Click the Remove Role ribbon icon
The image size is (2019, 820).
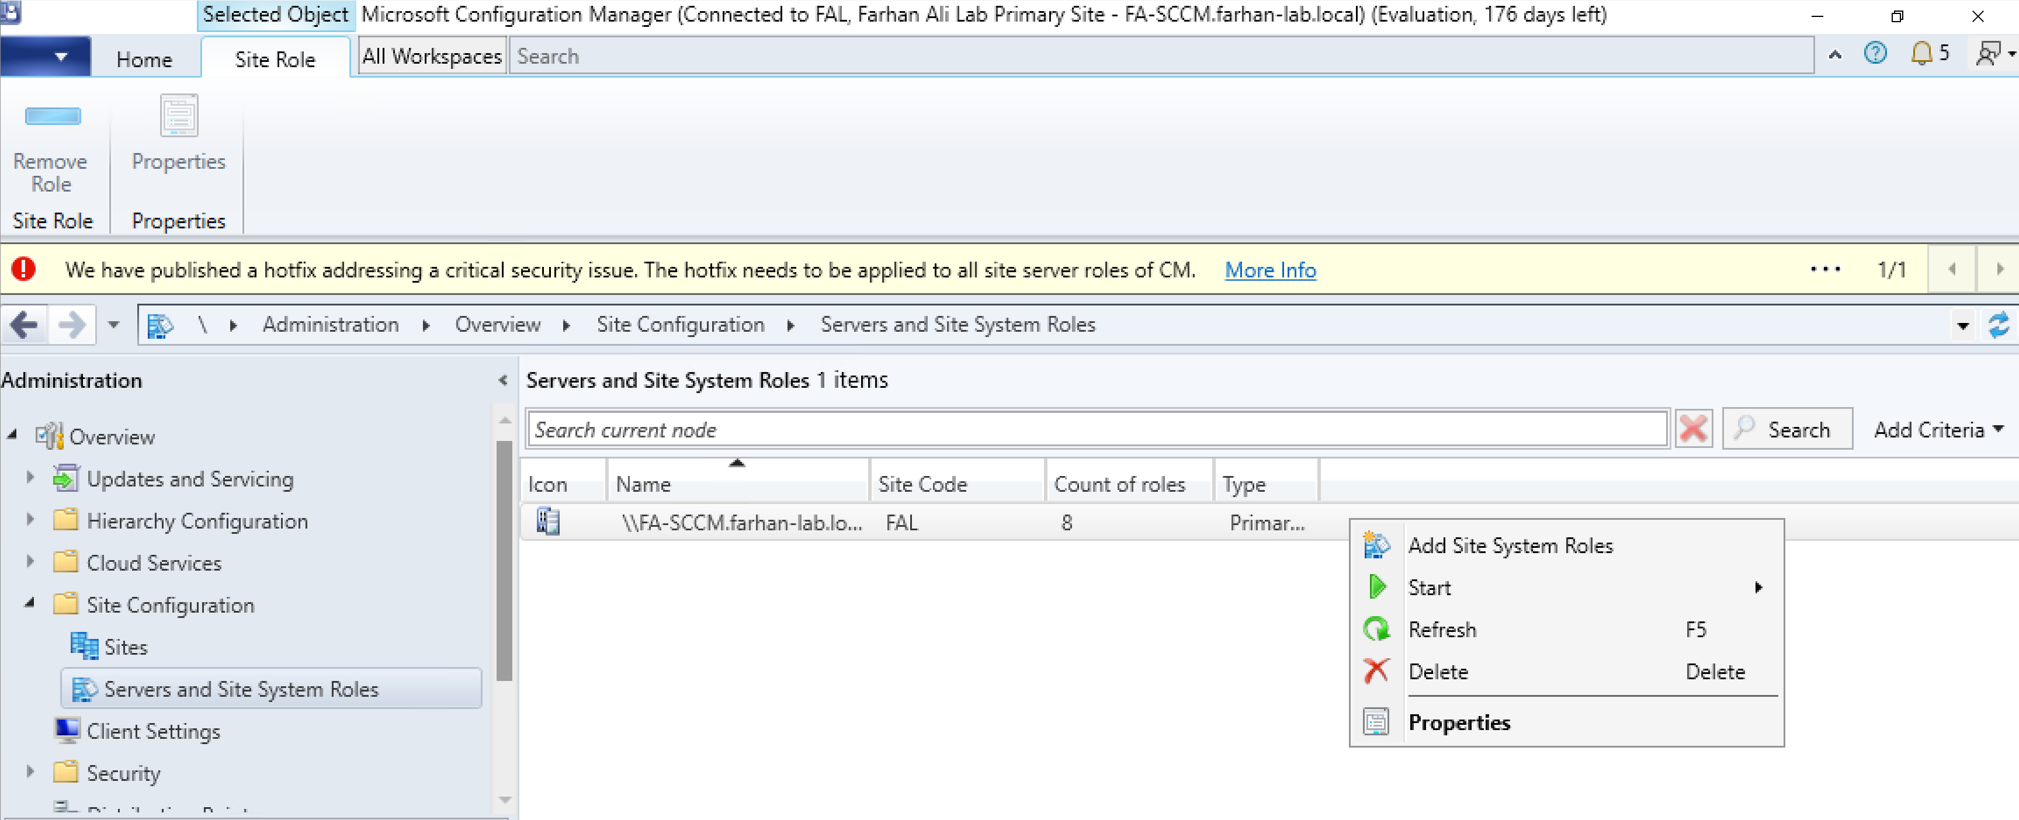pos(52,117)
